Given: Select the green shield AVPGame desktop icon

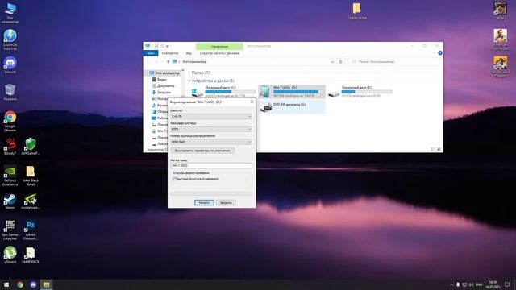Looking at the screenshot, I should point(31,146).
